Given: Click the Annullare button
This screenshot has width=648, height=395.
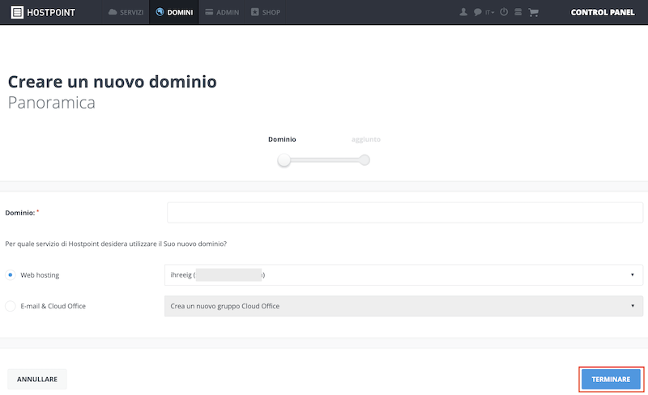Looking at the screenshot, I should 37,380.
